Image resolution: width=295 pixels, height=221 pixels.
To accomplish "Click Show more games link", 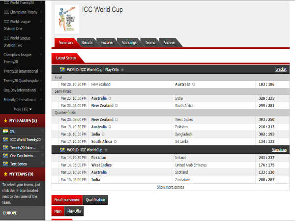I will pyautogui.click(x=170, y=187).
